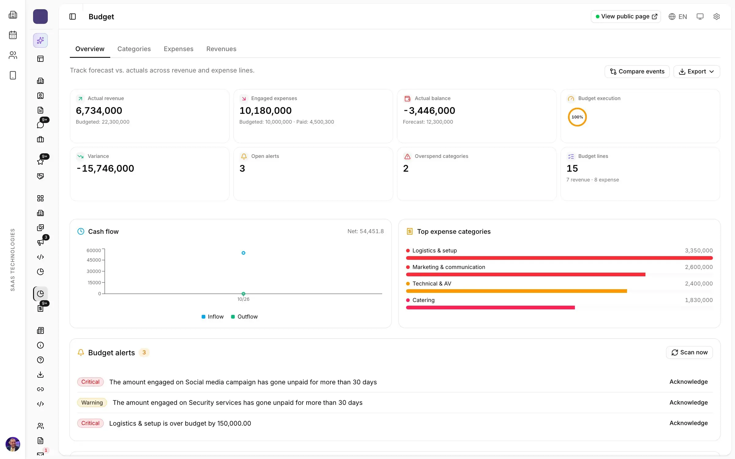This screenshot has width=735, height=459.
Task: Open receipt dollar icon with 9+ badge
Action: 40,308
